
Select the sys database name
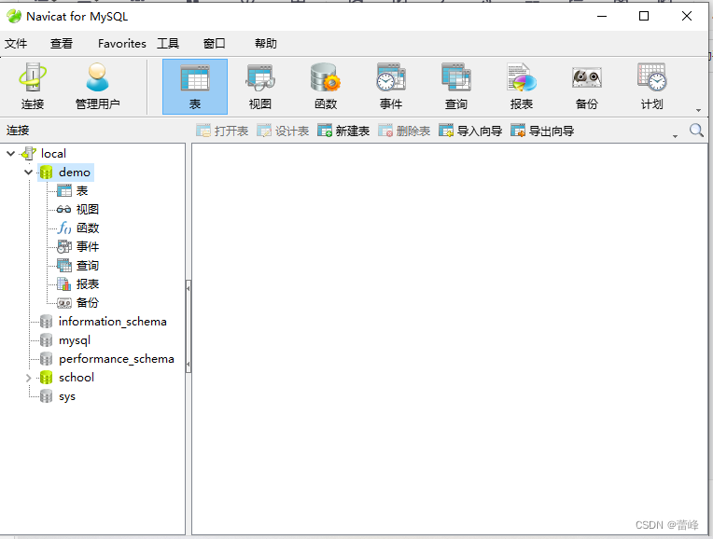(x=67, y=396)
